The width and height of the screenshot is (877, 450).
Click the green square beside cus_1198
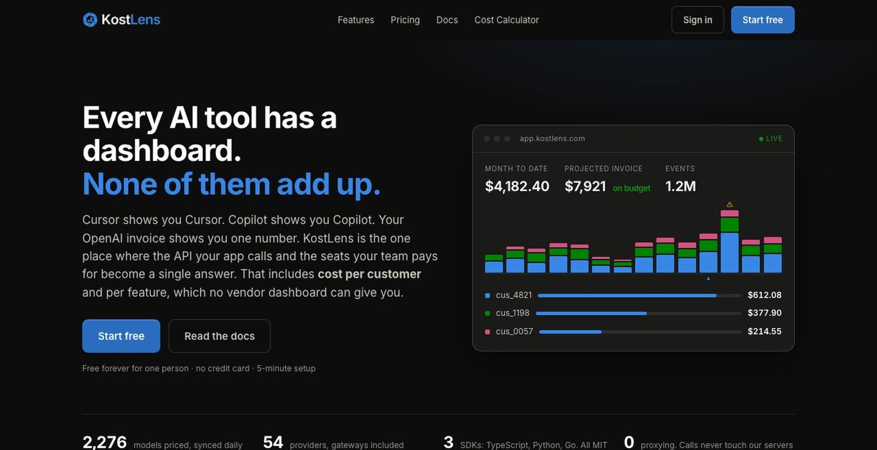point(487,313)
